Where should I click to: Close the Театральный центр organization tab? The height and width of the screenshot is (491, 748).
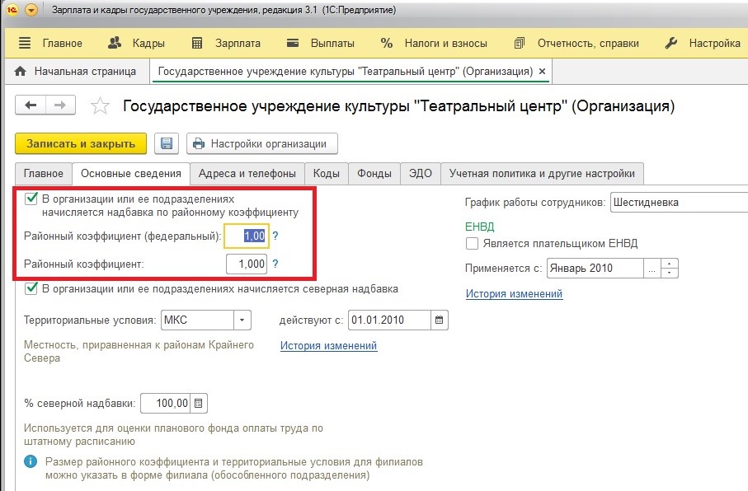[542, 72]
